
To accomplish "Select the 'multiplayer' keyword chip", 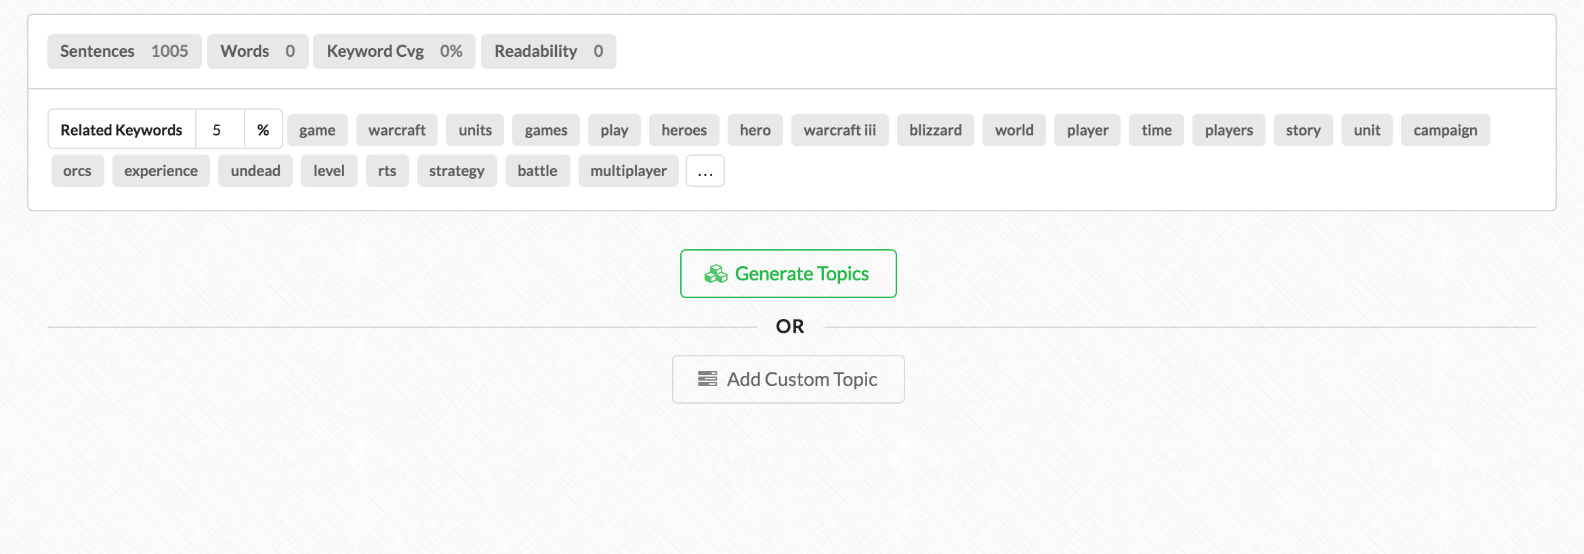I will click(x=629, y=171).
